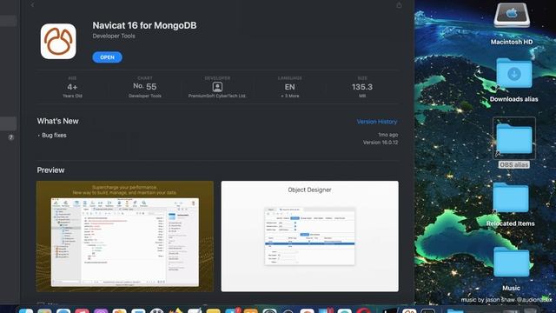This screenshot has width=556, height=313.
Task: Click the 'Bug fixes' release note
Action: 54,136
